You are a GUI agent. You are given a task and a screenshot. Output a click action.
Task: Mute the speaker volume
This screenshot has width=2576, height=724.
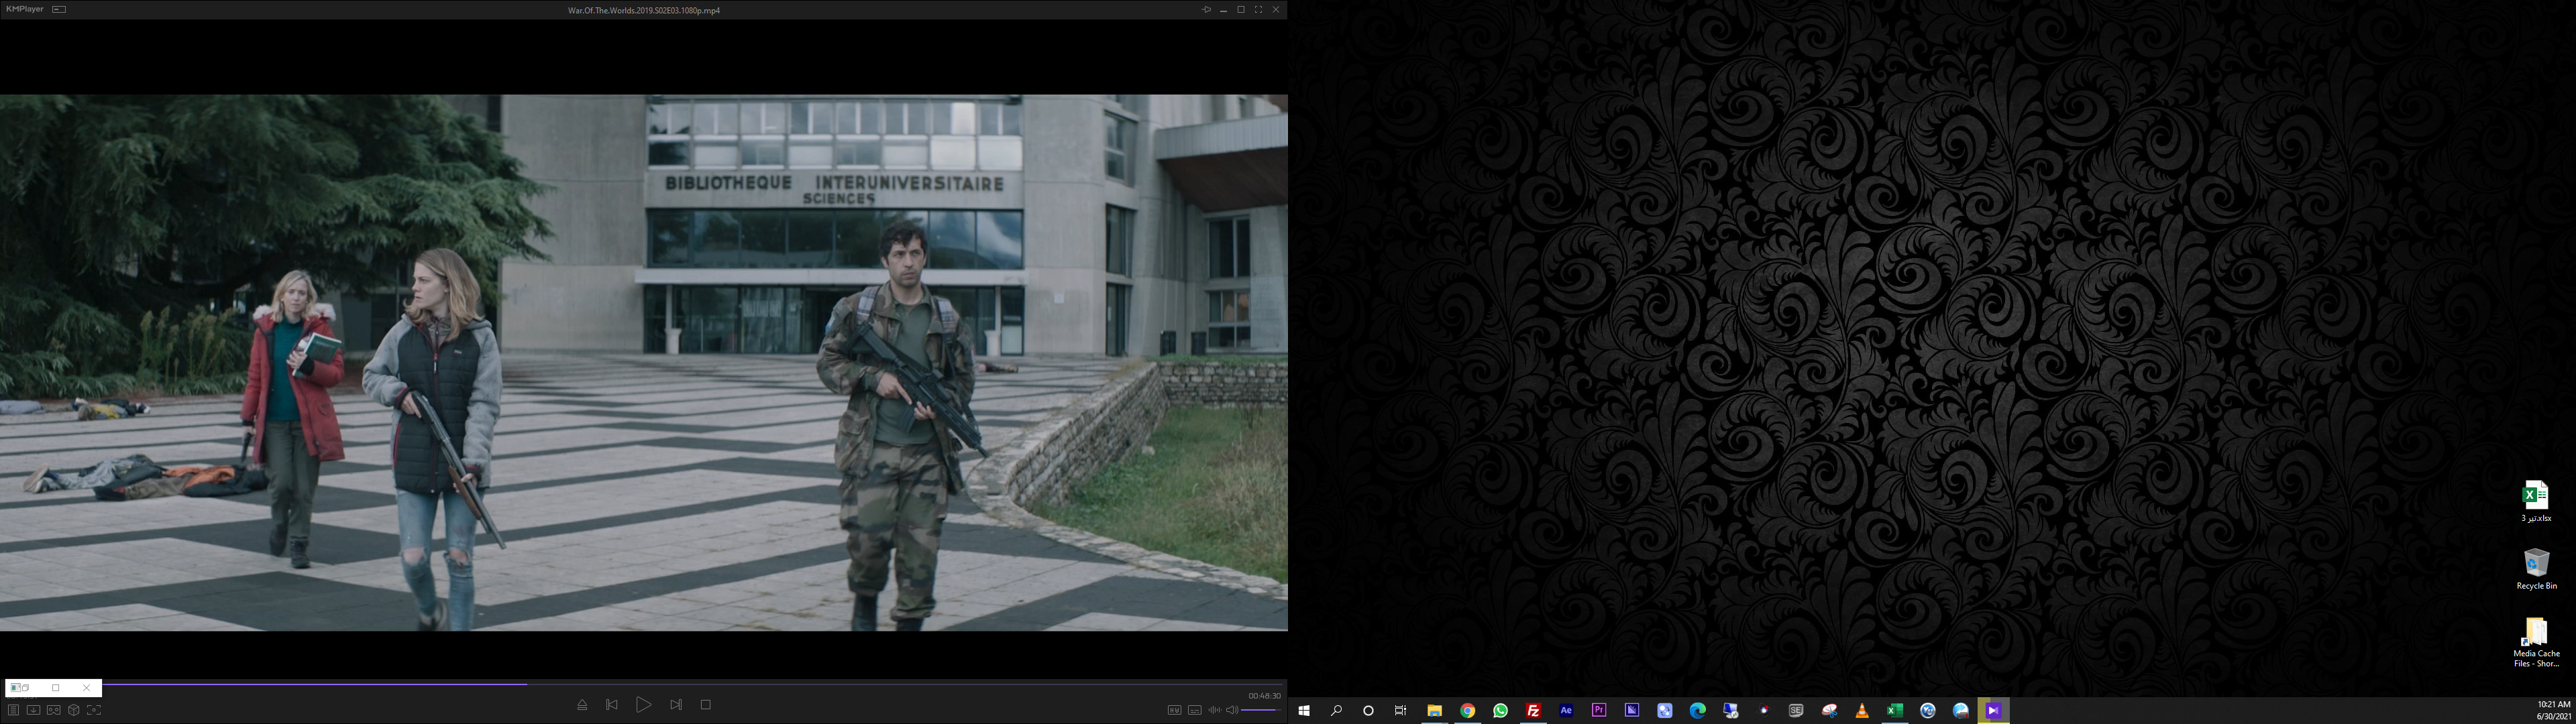[x=1232, y=710]
